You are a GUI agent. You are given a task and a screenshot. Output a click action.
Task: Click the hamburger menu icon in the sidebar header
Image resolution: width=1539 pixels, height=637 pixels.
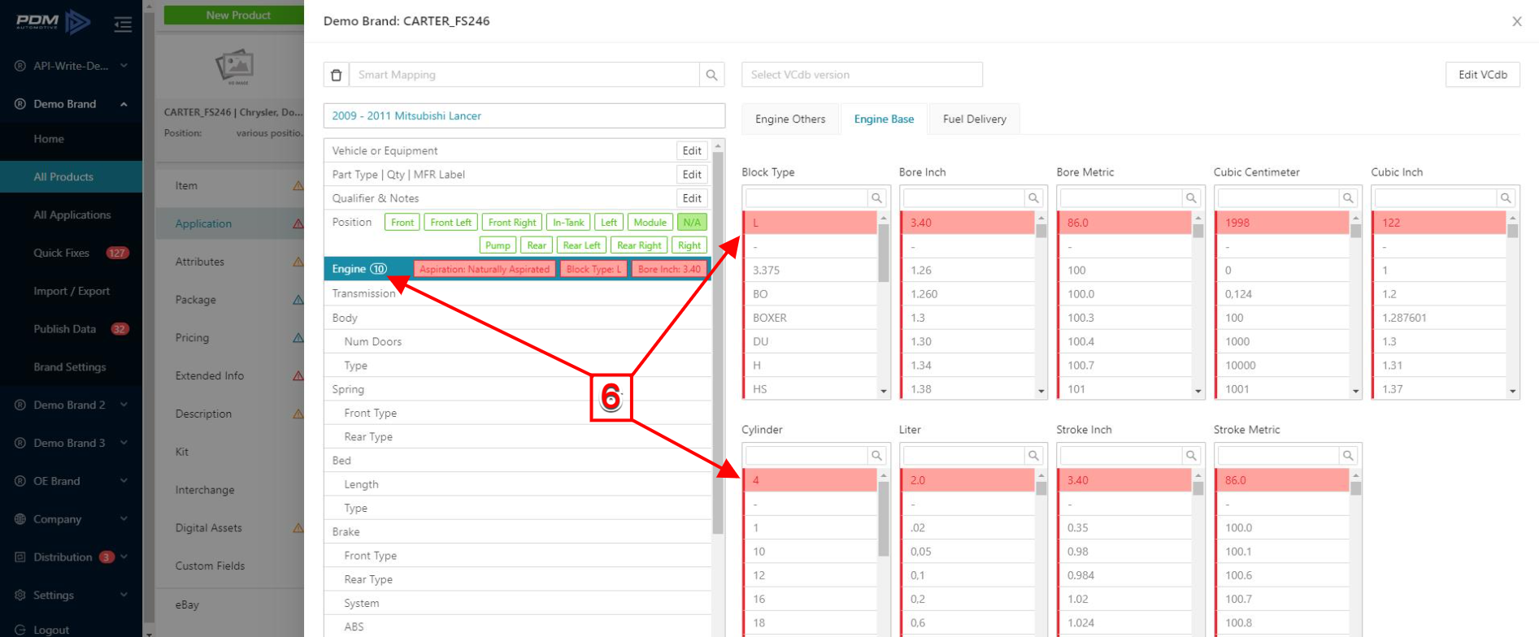(123, 24)
